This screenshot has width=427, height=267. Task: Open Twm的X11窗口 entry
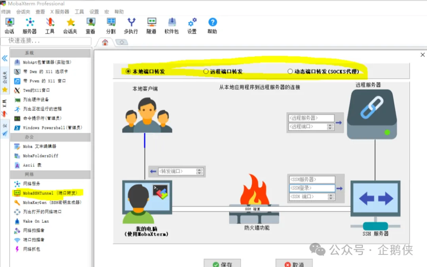pos(32,90)
